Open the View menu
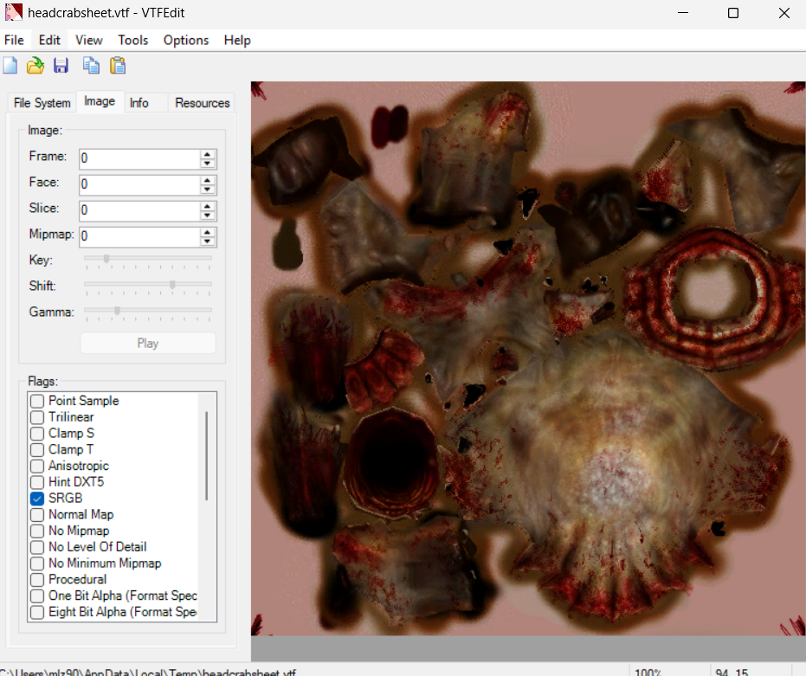Image resolution: width=806 pixels, height=676 pixels. (x=89, y=40)
